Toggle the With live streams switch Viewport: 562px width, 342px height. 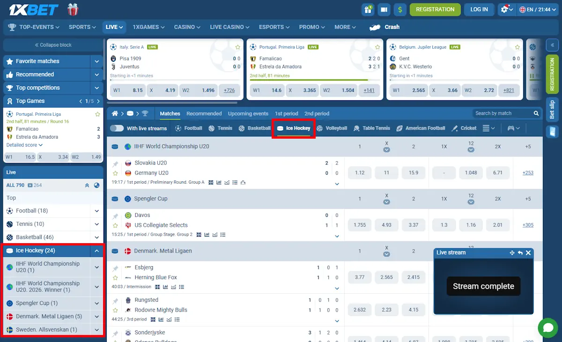coord(117,127)
